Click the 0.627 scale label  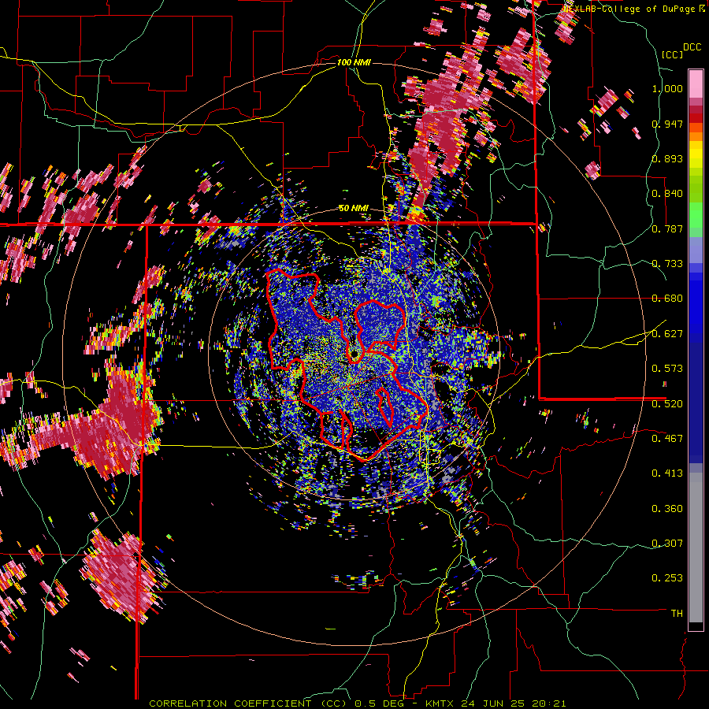[x=667, y=334]
